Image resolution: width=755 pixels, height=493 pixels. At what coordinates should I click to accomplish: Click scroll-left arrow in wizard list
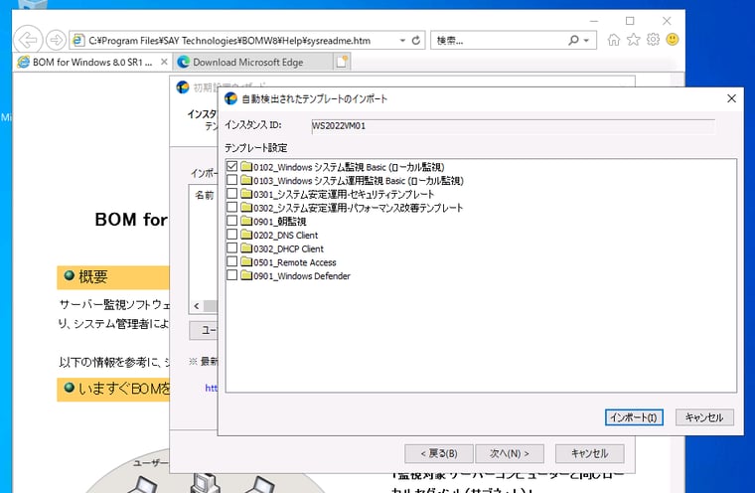[x=196, y=306]
